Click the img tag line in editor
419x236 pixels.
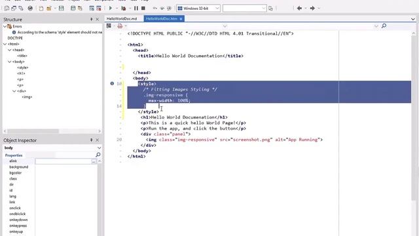coord(234,140)
